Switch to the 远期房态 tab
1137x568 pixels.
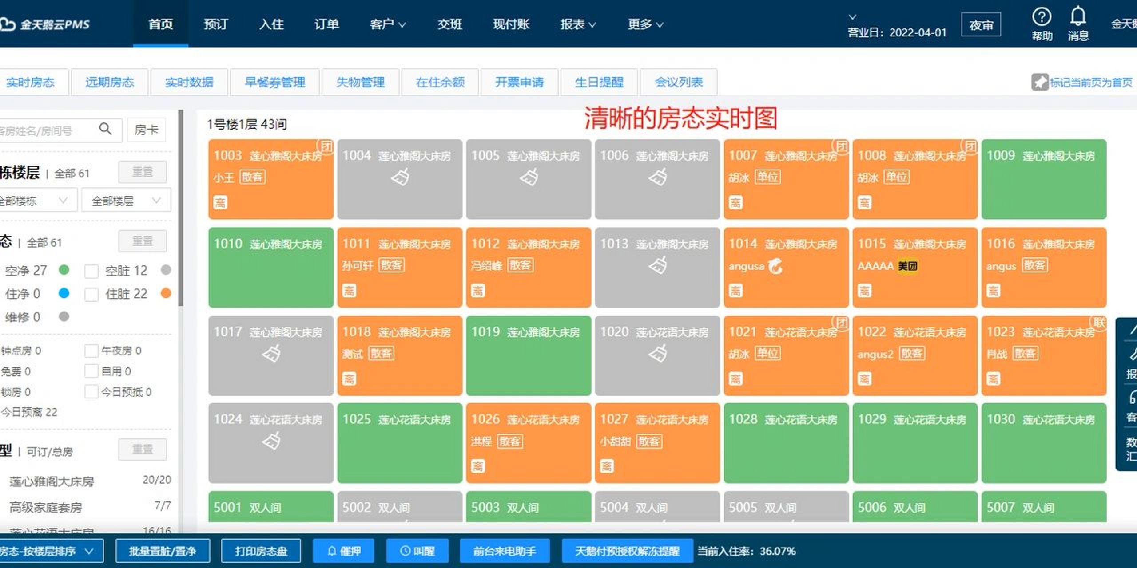(x=109, y=82)
